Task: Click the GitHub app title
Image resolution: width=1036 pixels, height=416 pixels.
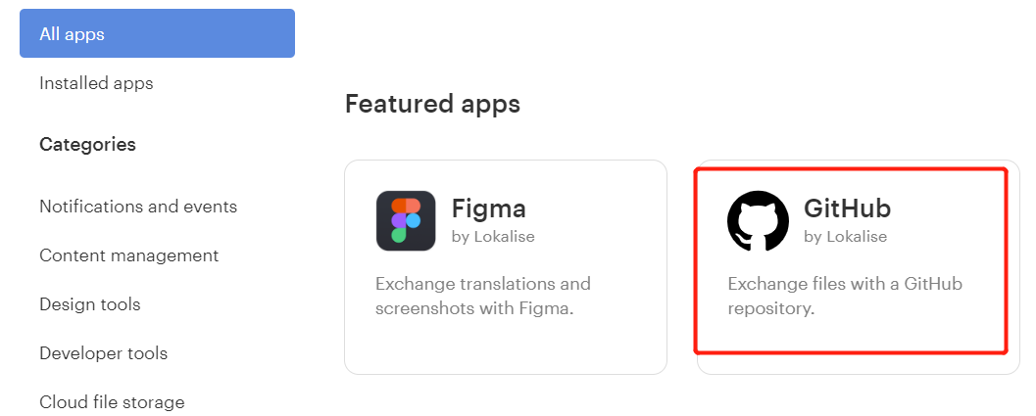Action: click(847, 208)
